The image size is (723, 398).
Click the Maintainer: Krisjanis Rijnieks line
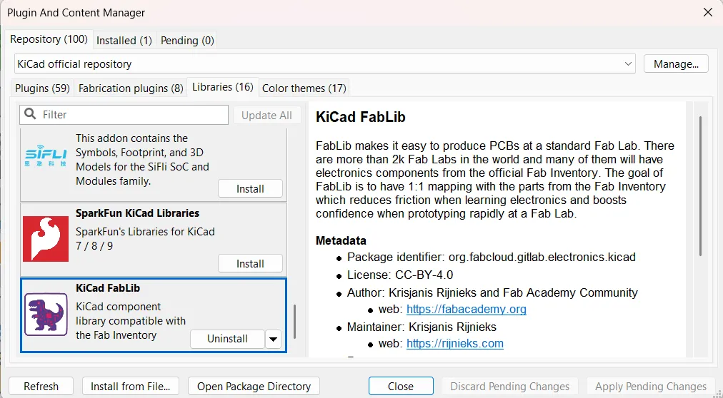tap(422, 327)
